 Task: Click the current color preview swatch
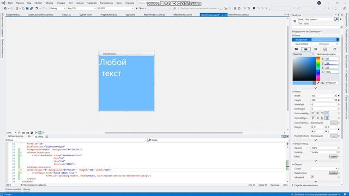click(x=303, y=83)
